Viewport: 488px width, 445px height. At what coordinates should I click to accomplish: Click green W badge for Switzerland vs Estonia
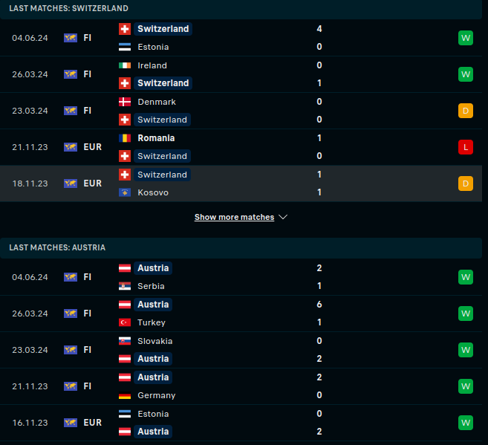click(466, 38)
